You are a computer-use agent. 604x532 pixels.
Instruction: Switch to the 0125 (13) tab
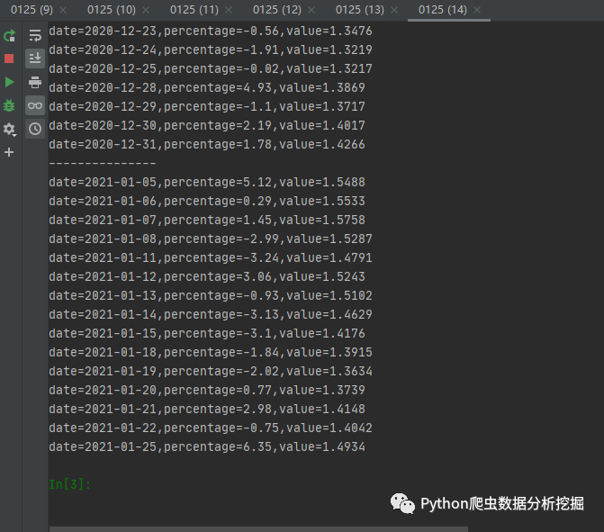[x=360, y=10]
